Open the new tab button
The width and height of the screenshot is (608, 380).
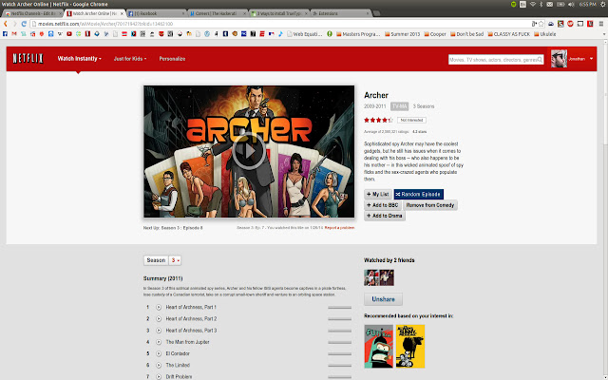376,13
